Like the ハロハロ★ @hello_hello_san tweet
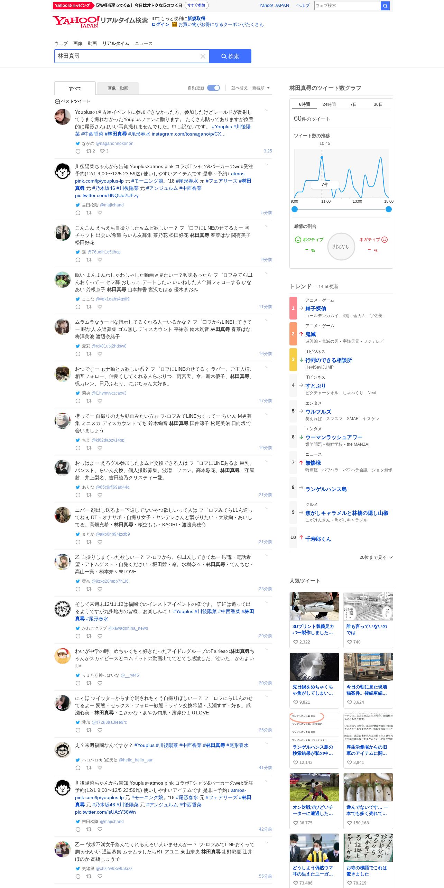This screenshot has height=888, width=444. coord(100,768)
